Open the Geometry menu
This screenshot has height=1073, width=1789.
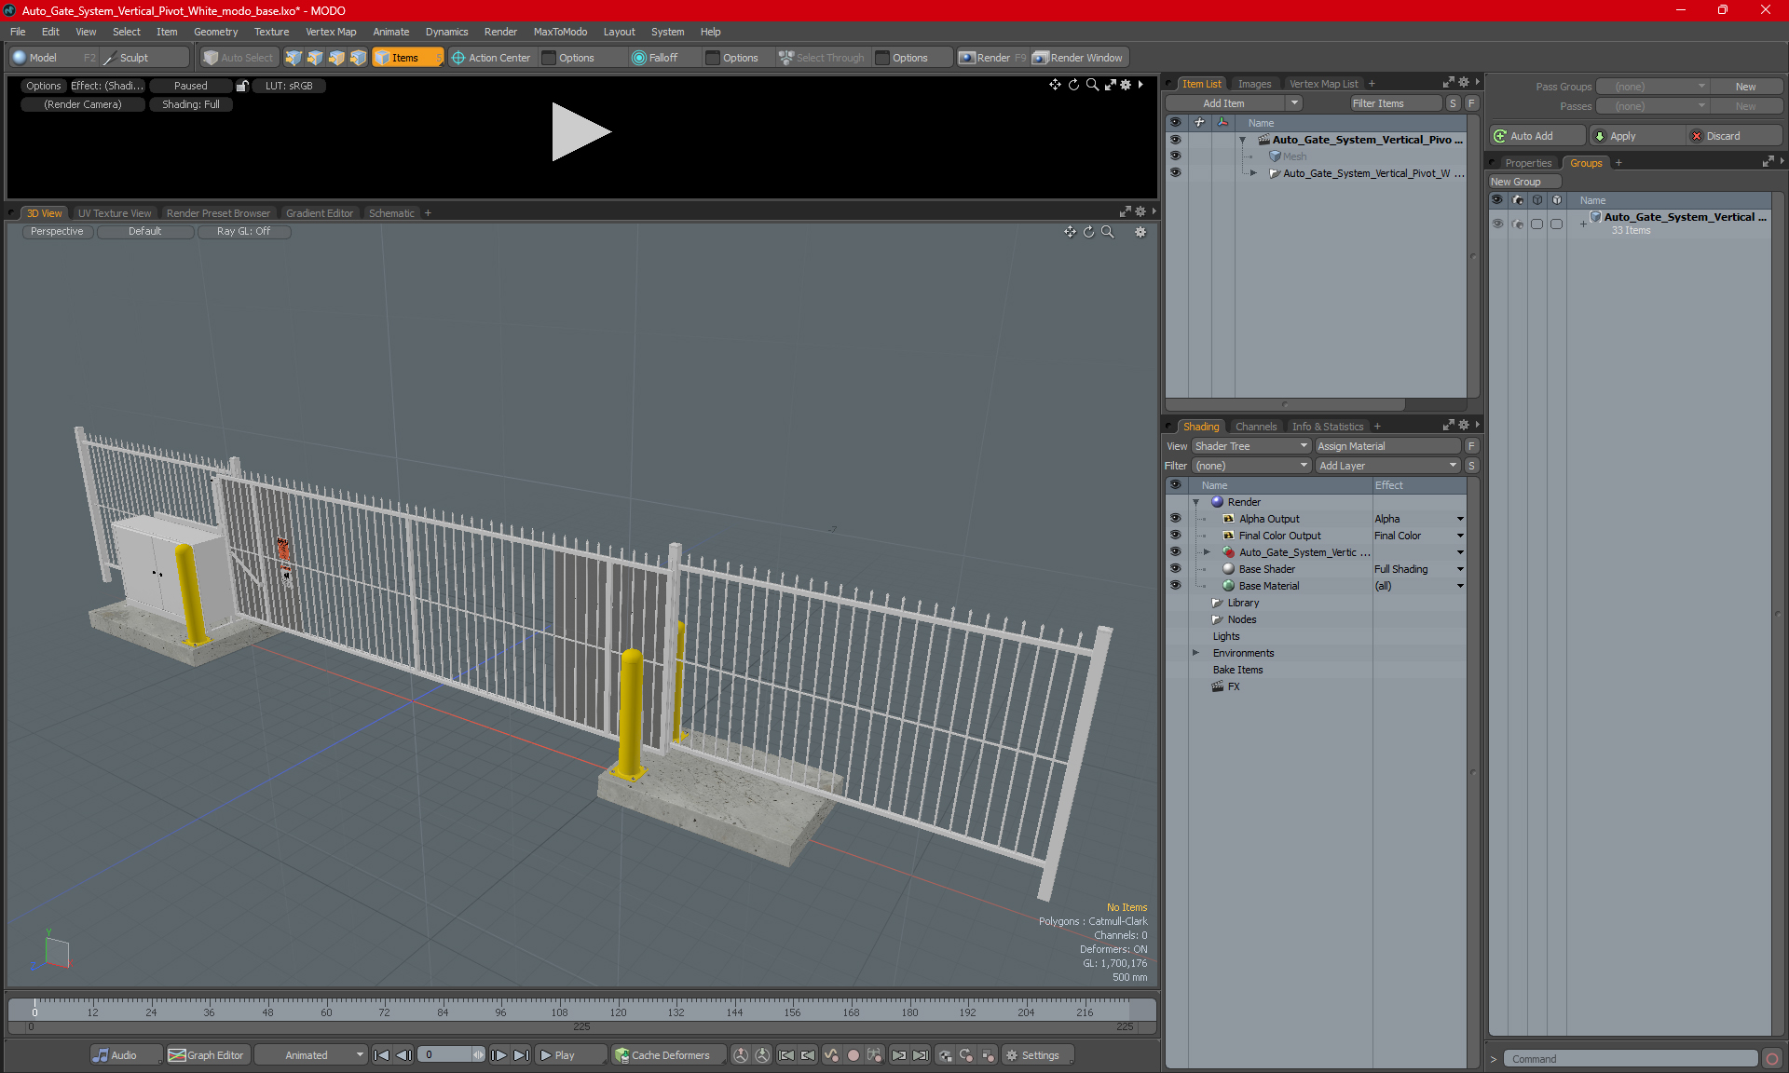215,32
